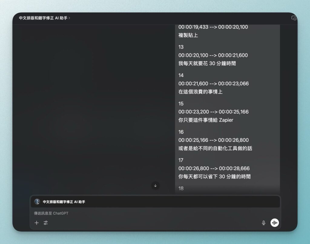
Task: Open the tools sliders icon
Action: coord(46,223)
